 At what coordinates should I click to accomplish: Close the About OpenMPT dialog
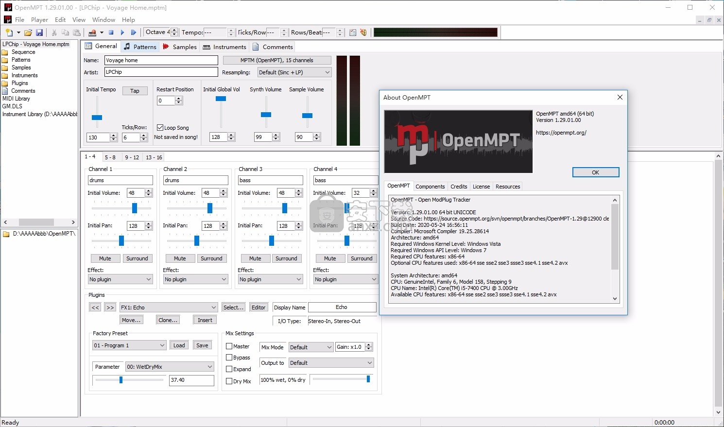(620, 97)
